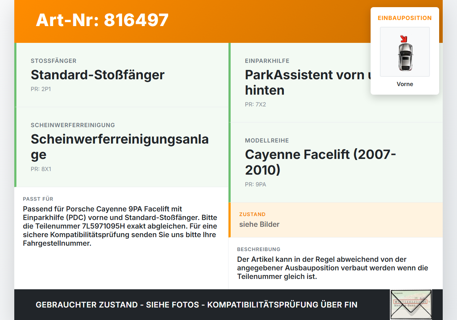The image size is (457, 320).
Task: Click the PR: 7X2 code
Action: (x=255, y=105)
